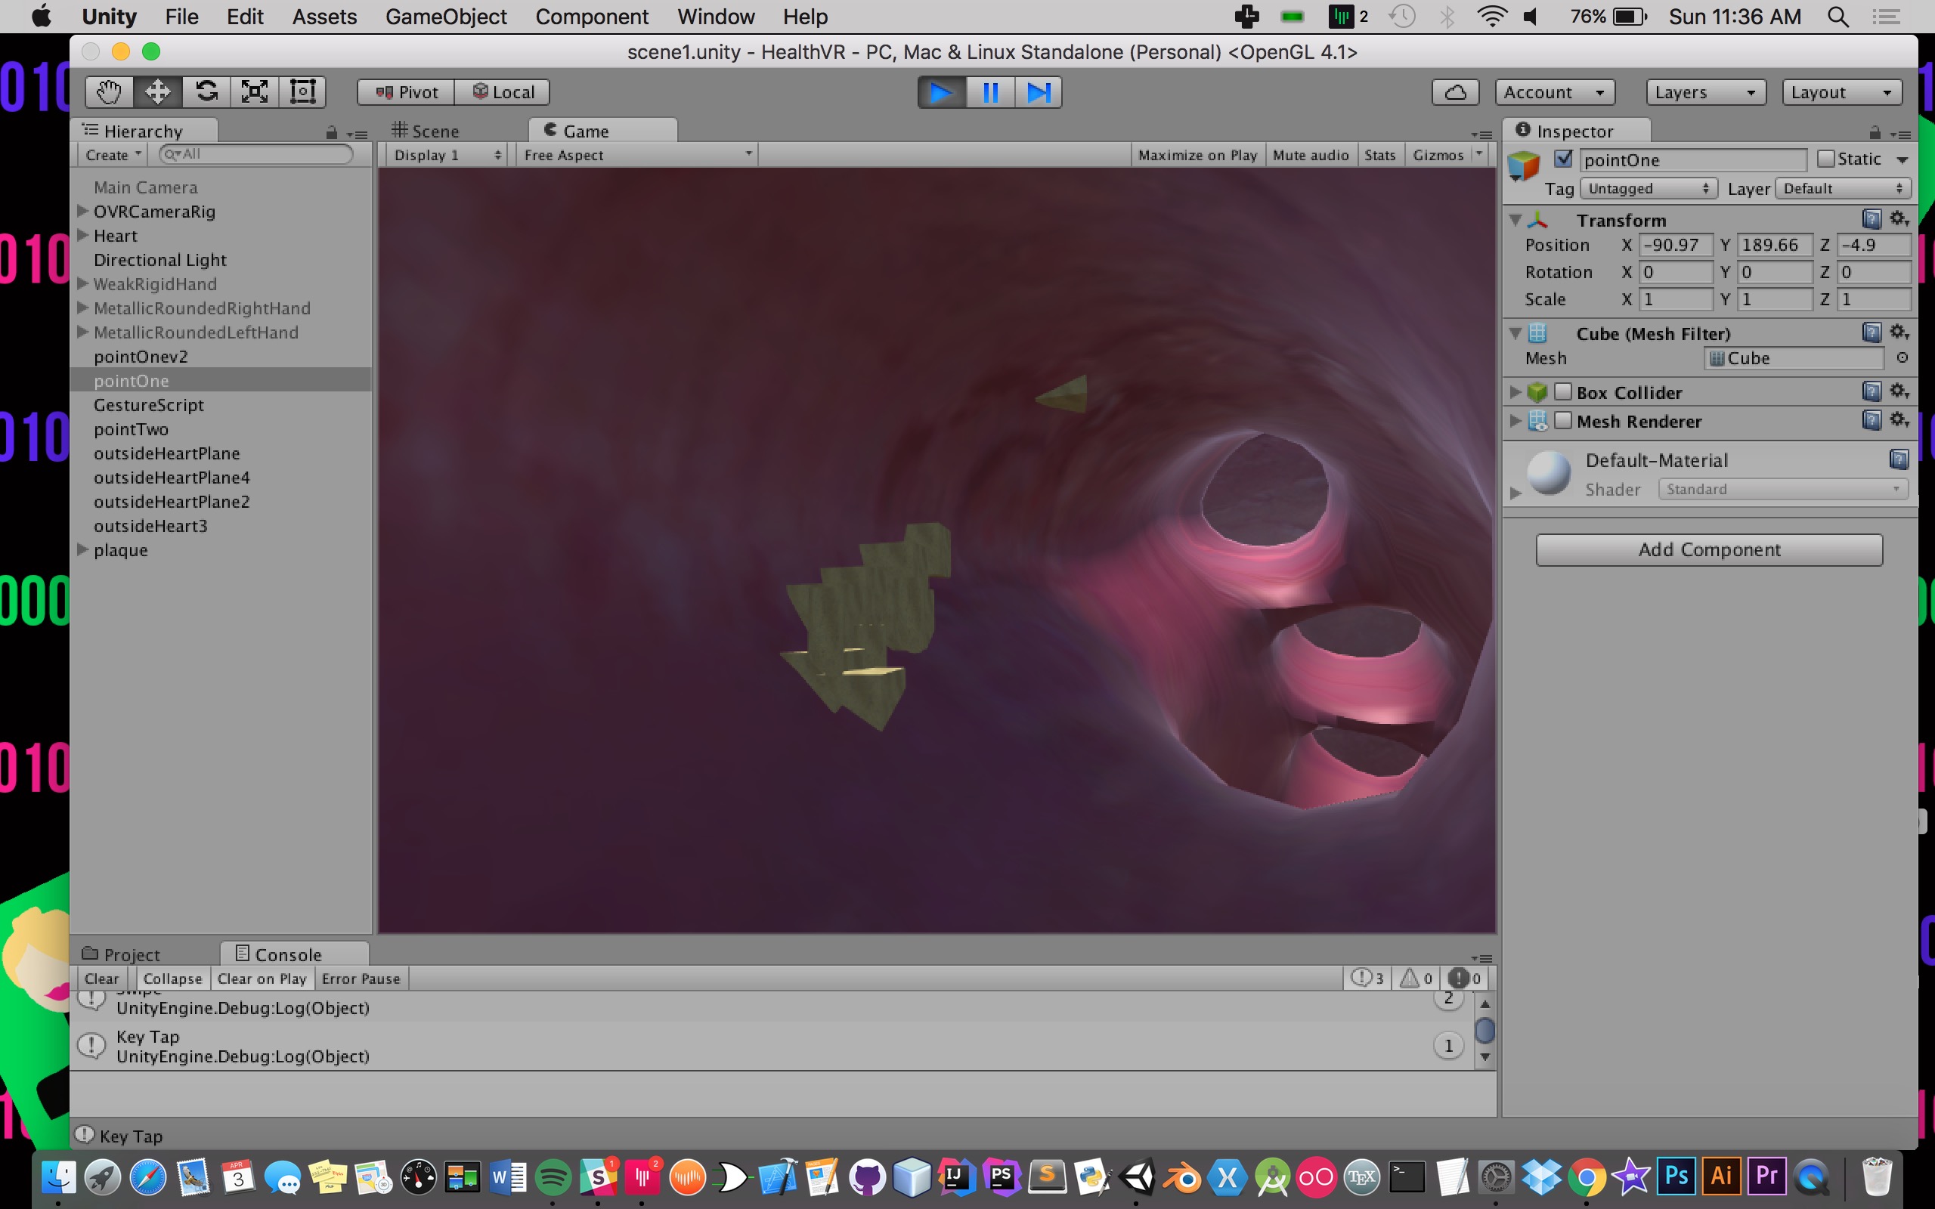Click the mesh object picker circle
This screenshot has width=1935, height=1209.
coord(1902,358)
